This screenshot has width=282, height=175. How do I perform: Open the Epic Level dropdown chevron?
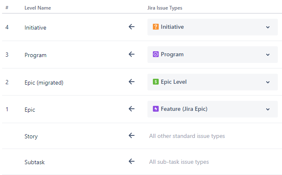[268, 82]
